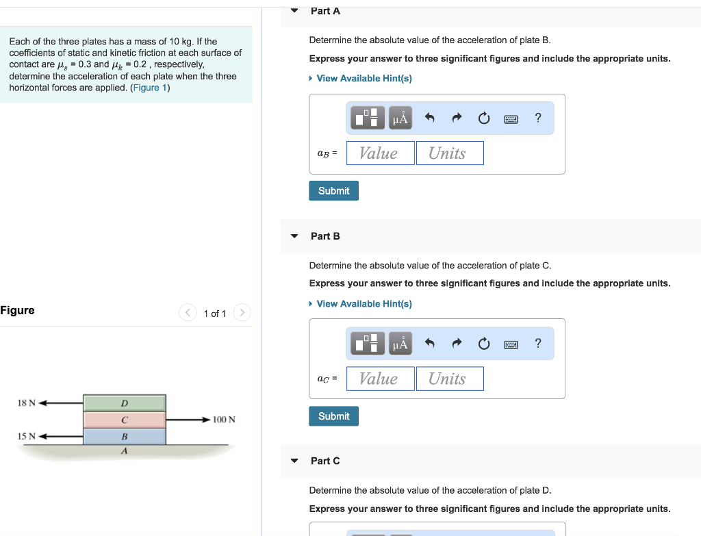The height and width of the screenshot is (536, 701).
Task: Submit the answer for Part A
Action: pos(333,190)
